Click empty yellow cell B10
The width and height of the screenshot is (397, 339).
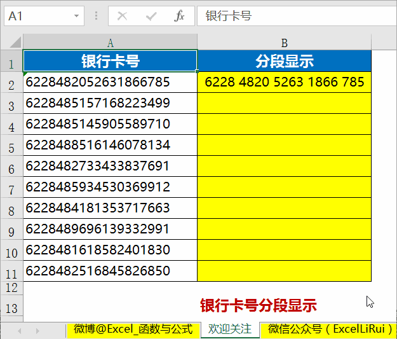tap(285, 250)
